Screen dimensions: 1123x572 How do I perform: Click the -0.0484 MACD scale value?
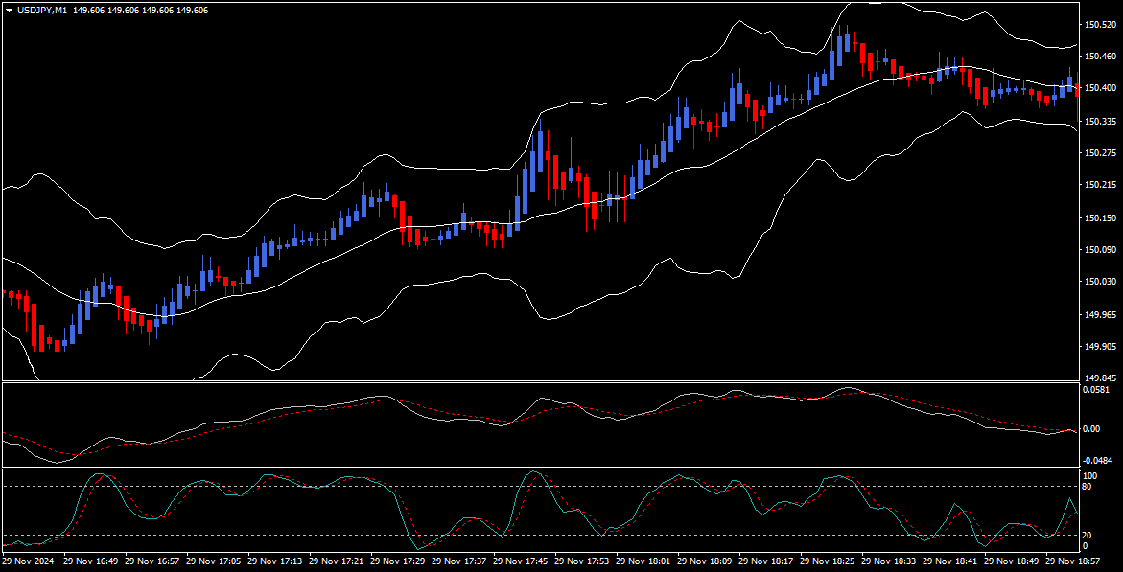(x=1099, y=460)
